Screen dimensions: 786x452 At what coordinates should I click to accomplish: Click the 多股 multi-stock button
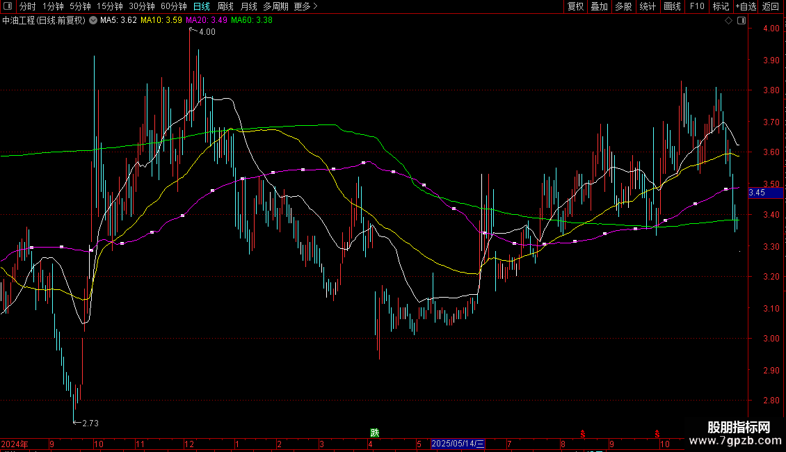pos(623,6)
